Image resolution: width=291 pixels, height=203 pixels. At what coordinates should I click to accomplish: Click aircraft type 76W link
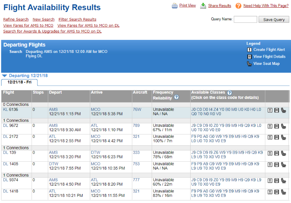137,109
